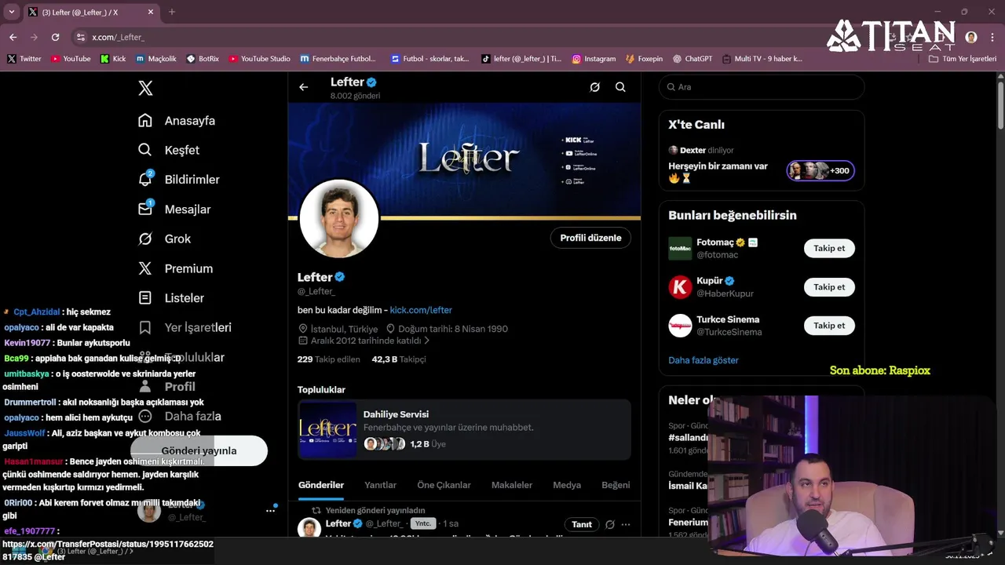Open ChatGPT bookmark
The image size is (1005, 565).
(692, 59)
